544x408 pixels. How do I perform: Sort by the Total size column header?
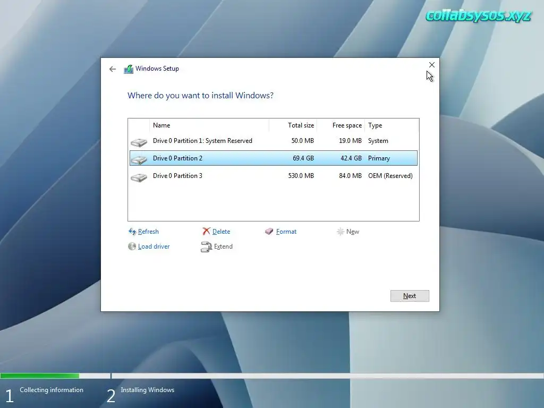(x=293, y=125)
